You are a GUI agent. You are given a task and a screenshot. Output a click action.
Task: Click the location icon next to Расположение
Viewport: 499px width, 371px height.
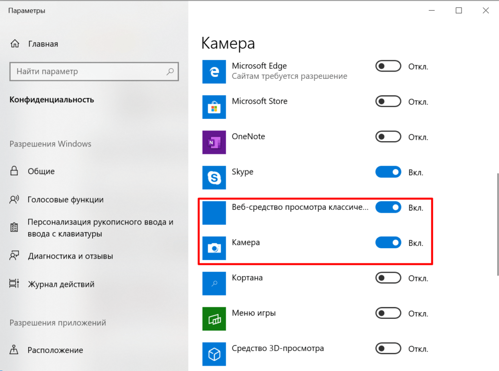tap(14, 350)
